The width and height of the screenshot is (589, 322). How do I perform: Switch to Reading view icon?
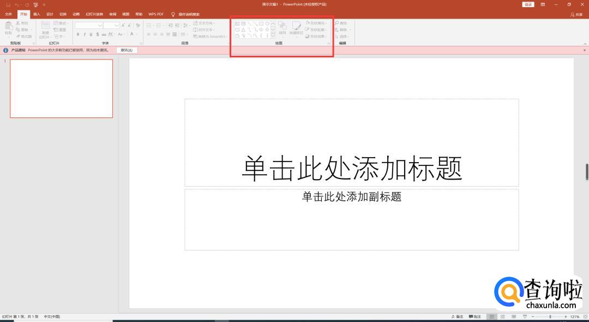pos(514,317)
